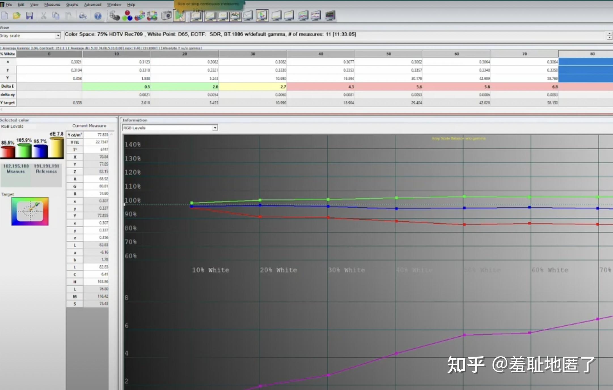Image resolution: width=613 pixels, height=390 pixels.
Task: Run continuous measures with the green play icon
Action: click(x=179, y=16)
